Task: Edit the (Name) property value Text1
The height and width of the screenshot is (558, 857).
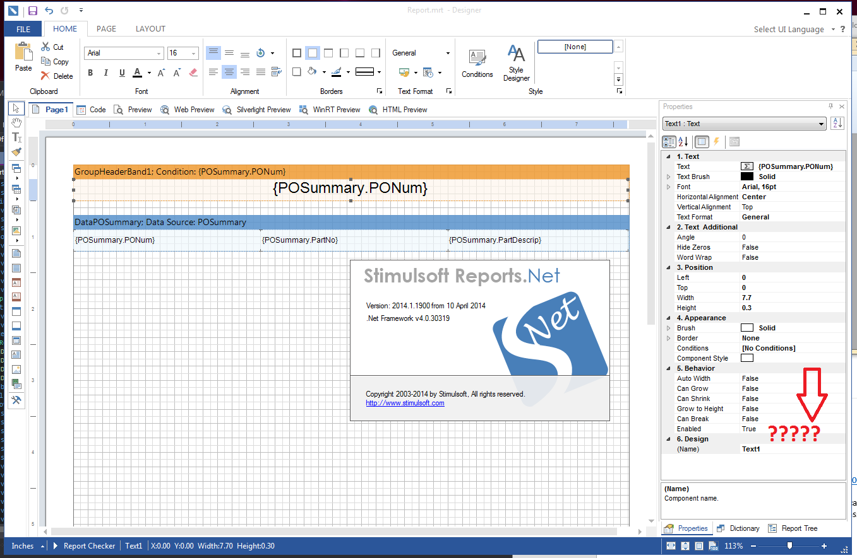Action: click(x=792, y=449)
